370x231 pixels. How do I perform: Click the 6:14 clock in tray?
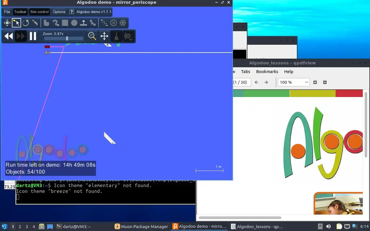click(x=365, y=227)
